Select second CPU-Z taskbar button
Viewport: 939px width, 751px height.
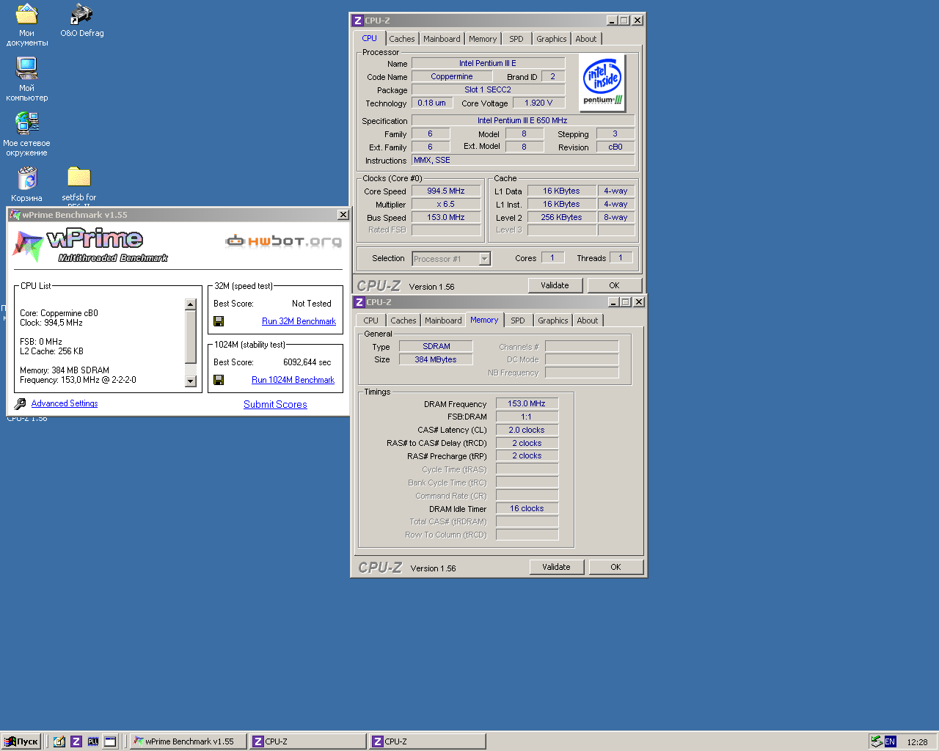click(427, 741)
